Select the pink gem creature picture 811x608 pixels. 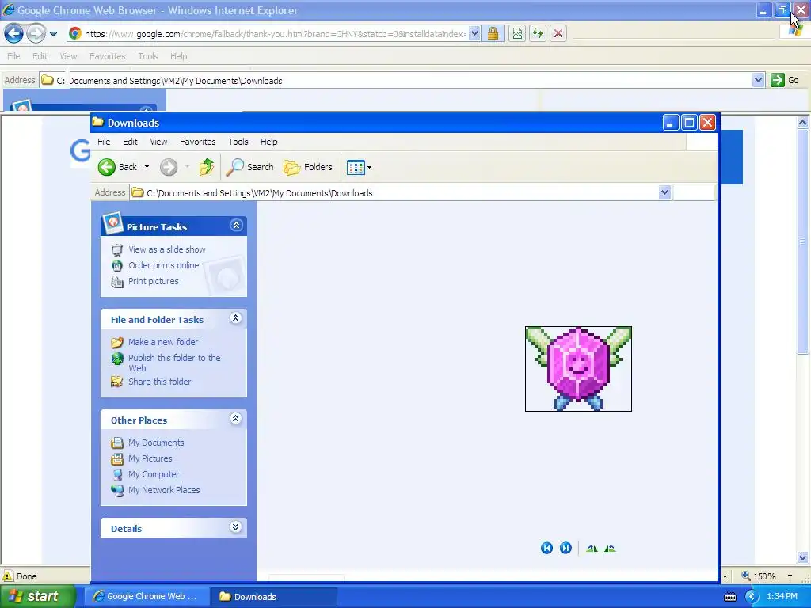coord(578,369)
